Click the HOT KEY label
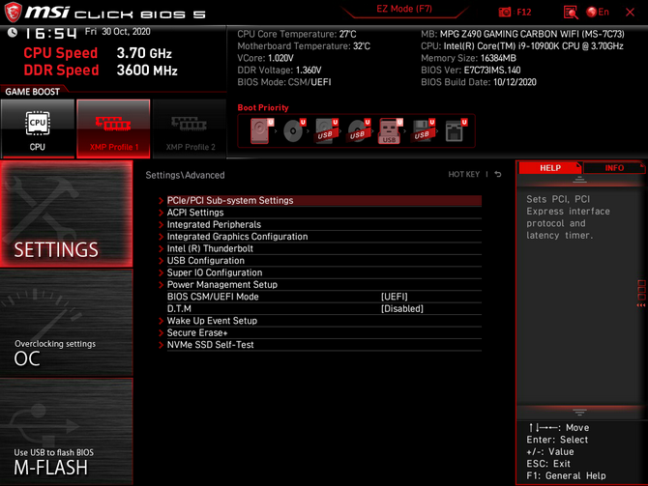The height and width of the screenshot is (486, 648). pyautogui.click(x=463, y=174)
